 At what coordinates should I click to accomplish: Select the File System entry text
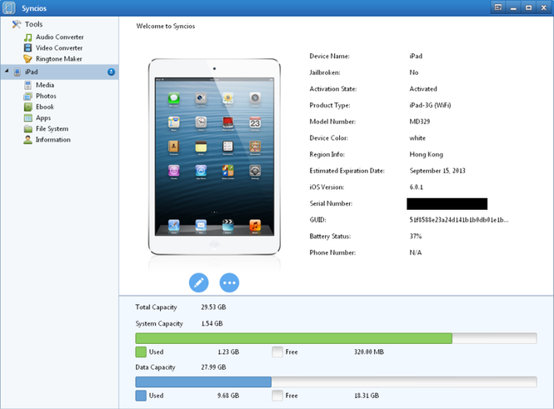pos(52,129)
